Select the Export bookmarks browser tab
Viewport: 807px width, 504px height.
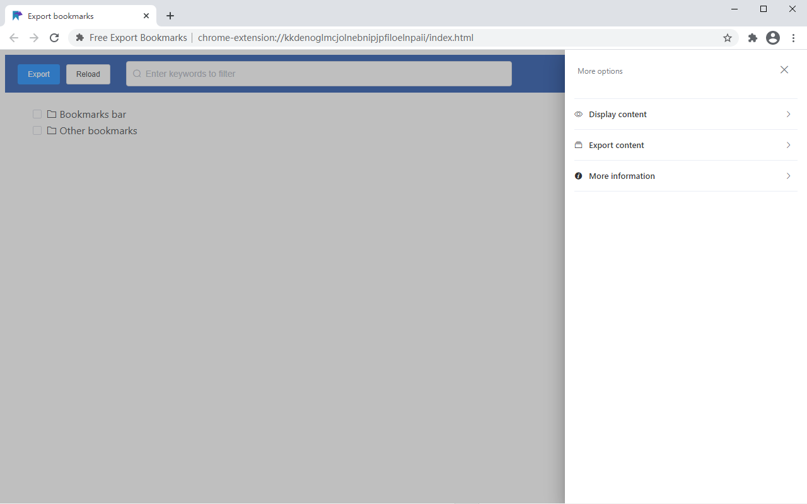(81, 16)
